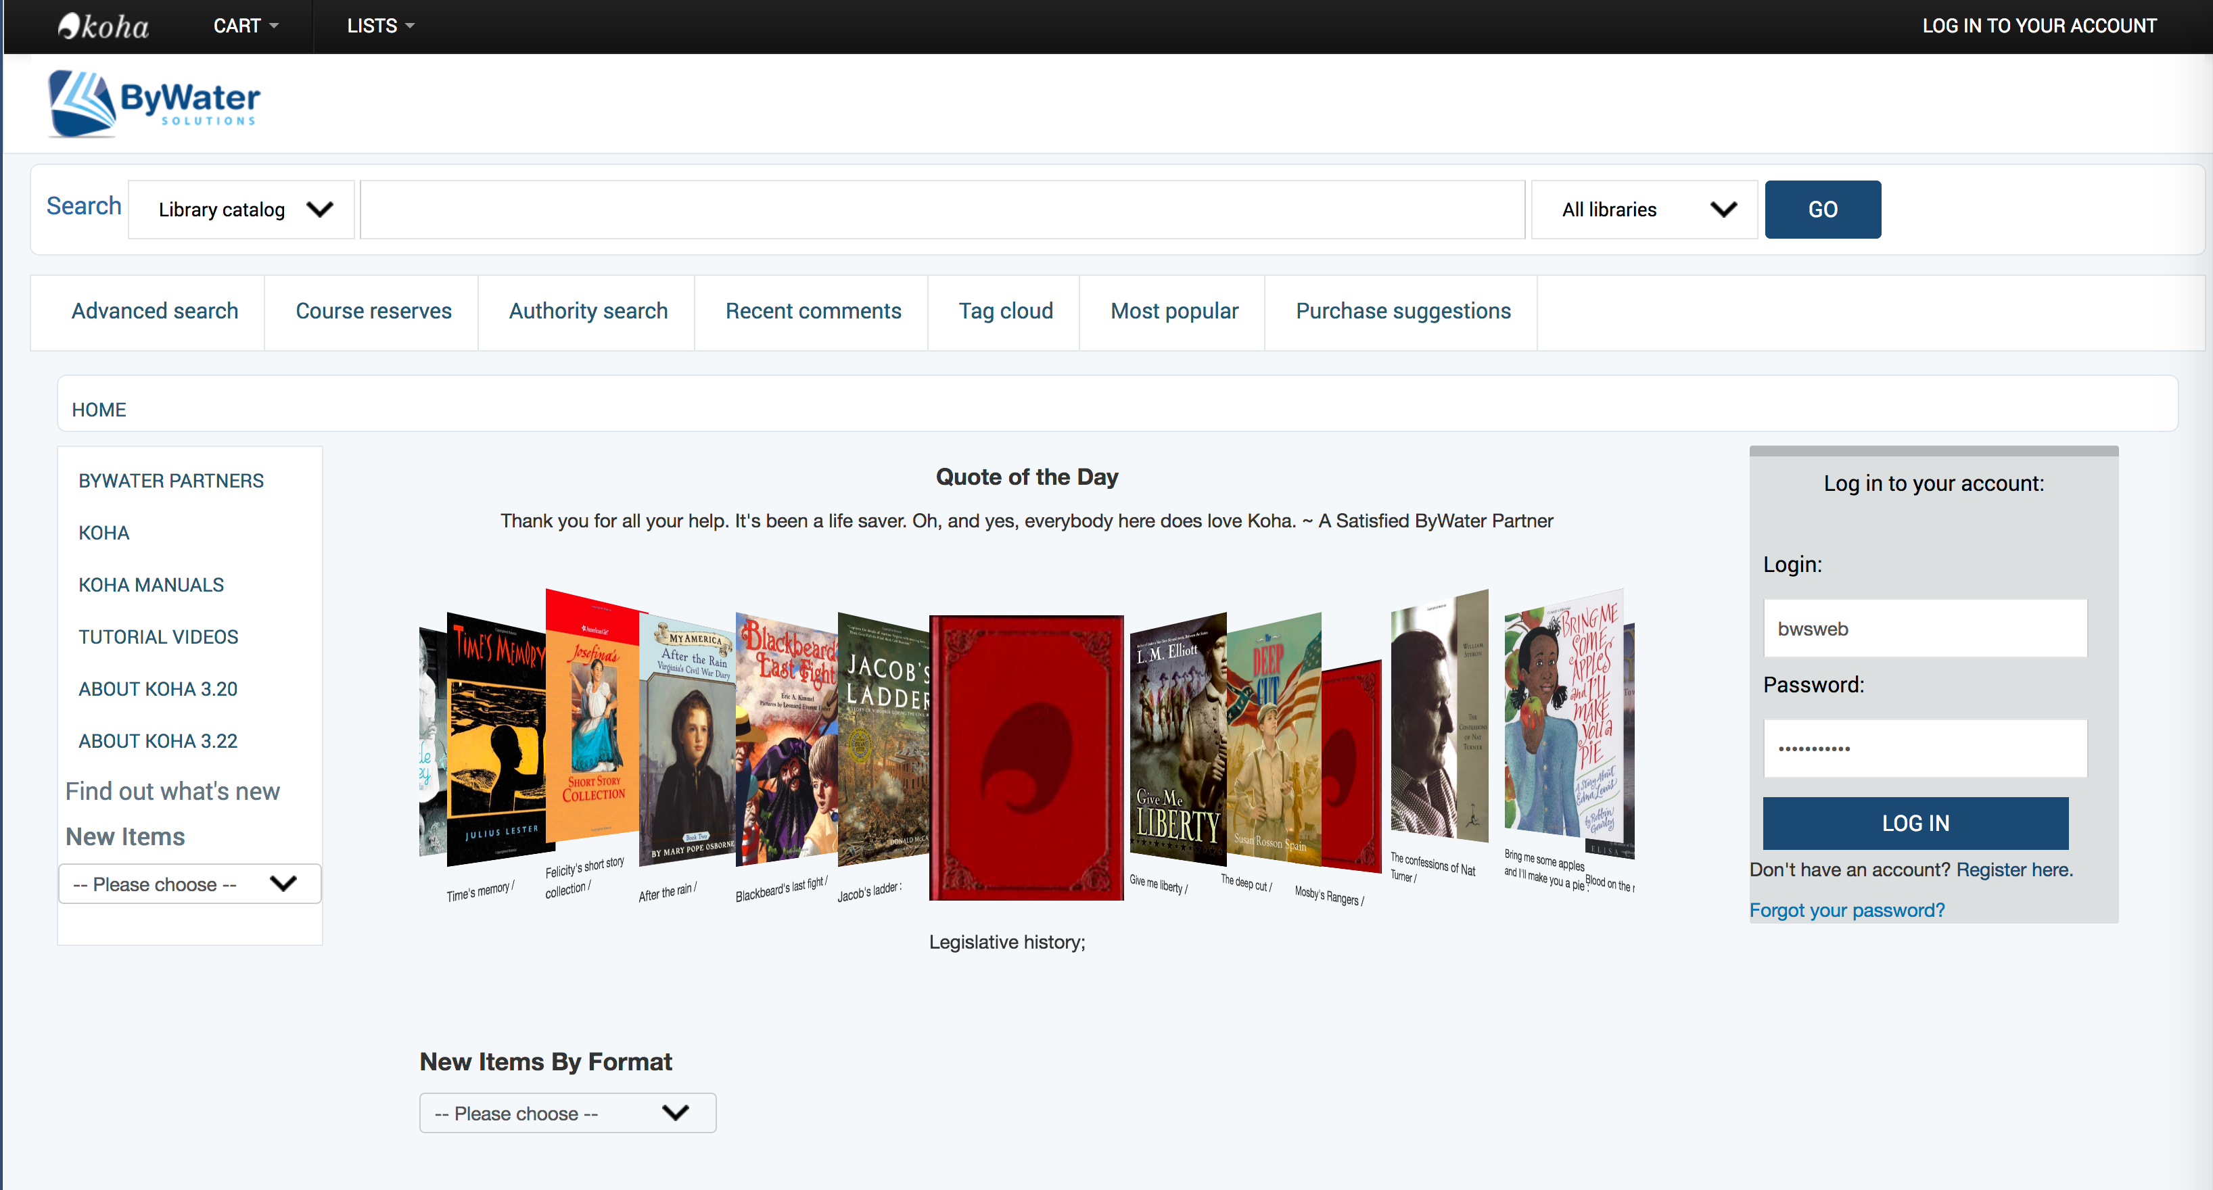Open the All libraries dropdown
Screen dimensions: 2213x1190
pos(1644,210)
